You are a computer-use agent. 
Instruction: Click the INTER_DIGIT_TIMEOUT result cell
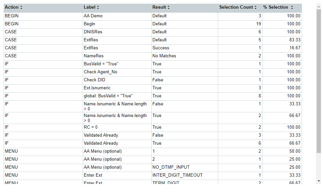(184, 175)
